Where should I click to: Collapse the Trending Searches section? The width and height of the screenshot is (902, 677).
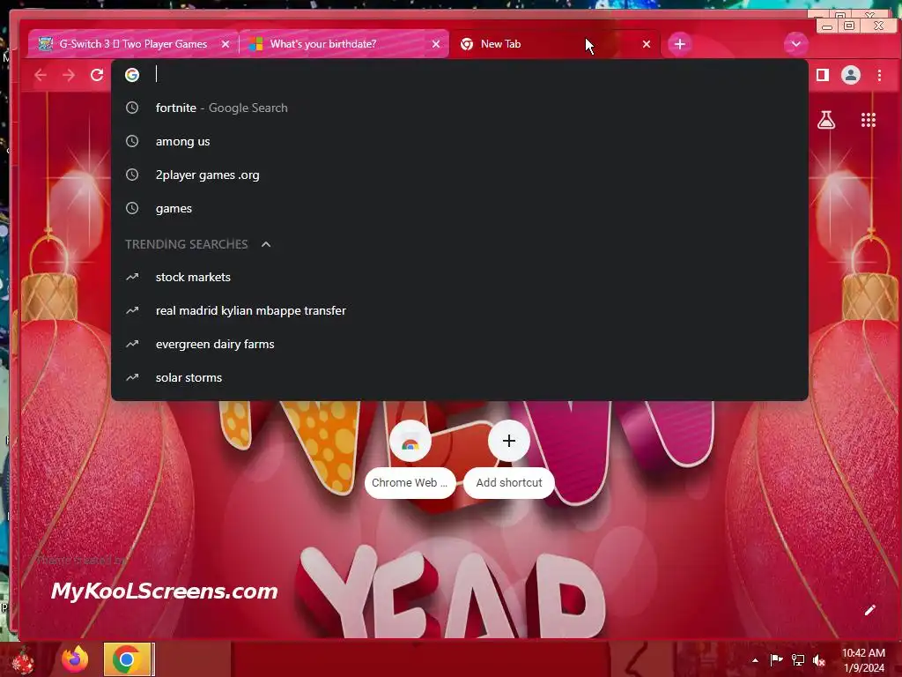266,244
